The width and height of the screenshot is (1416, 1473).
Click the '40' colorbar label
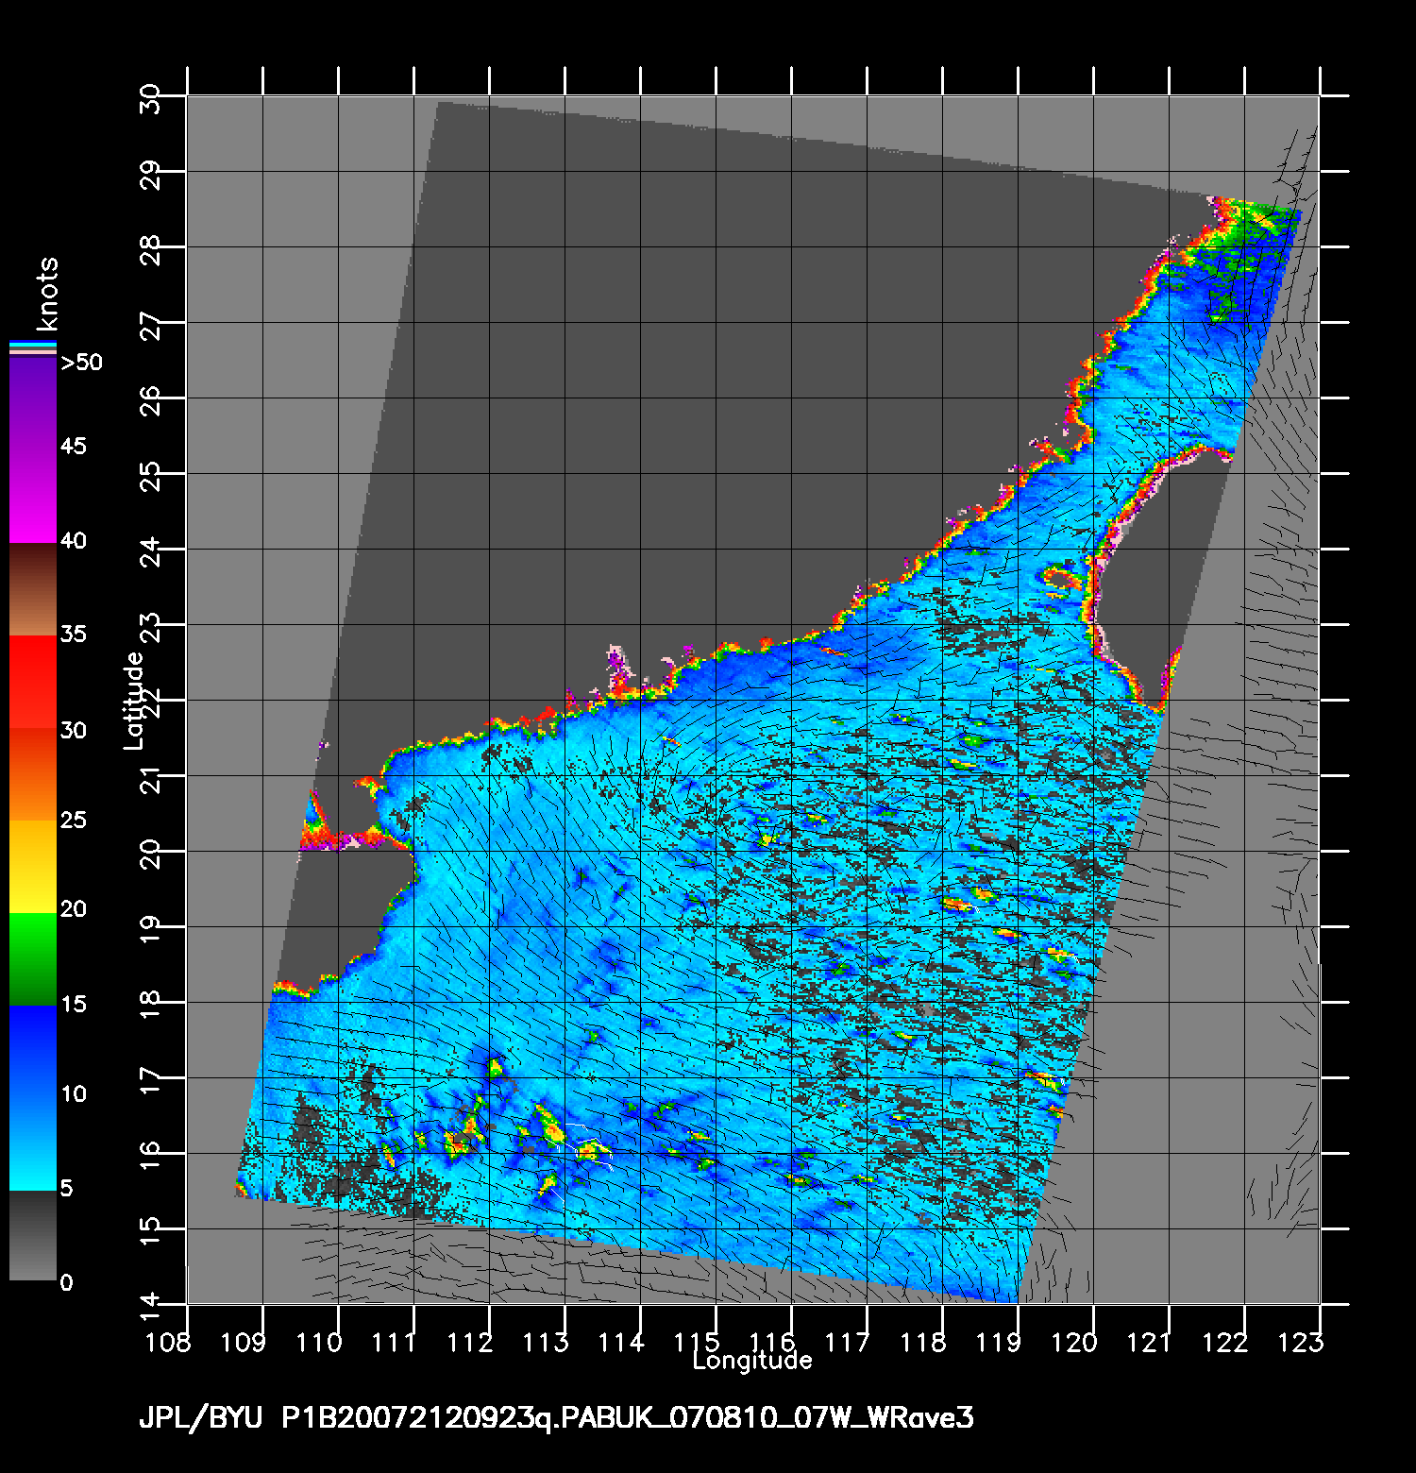pos(74,540)
